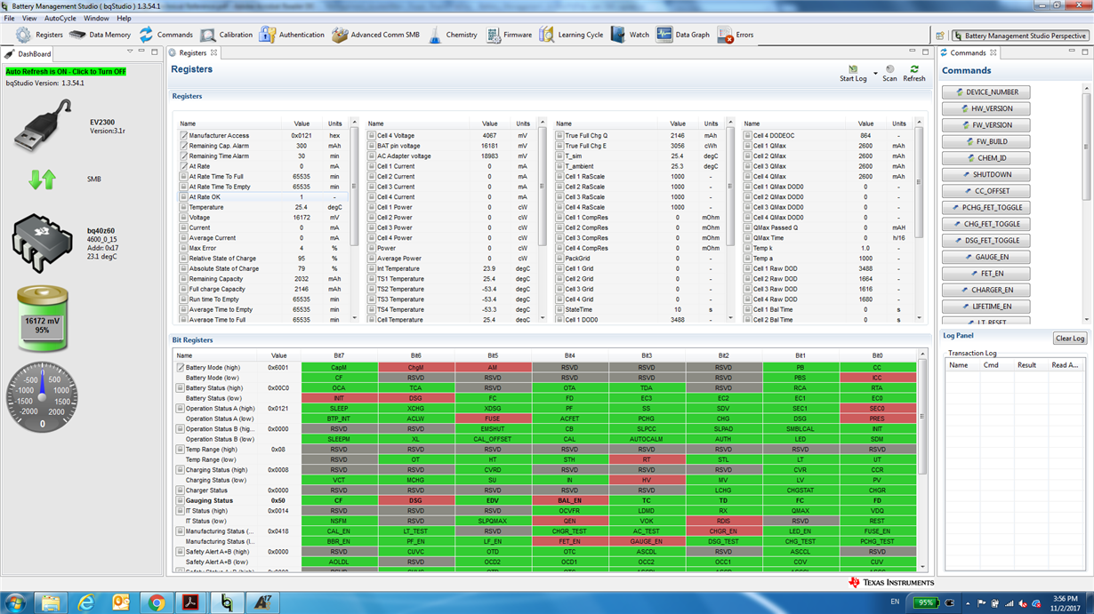Open the Errors tool

(x=736, y=35)
